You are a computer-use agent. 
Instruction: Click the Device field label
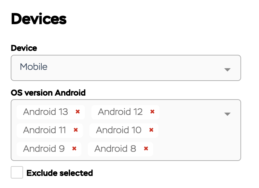pos(24,48)
